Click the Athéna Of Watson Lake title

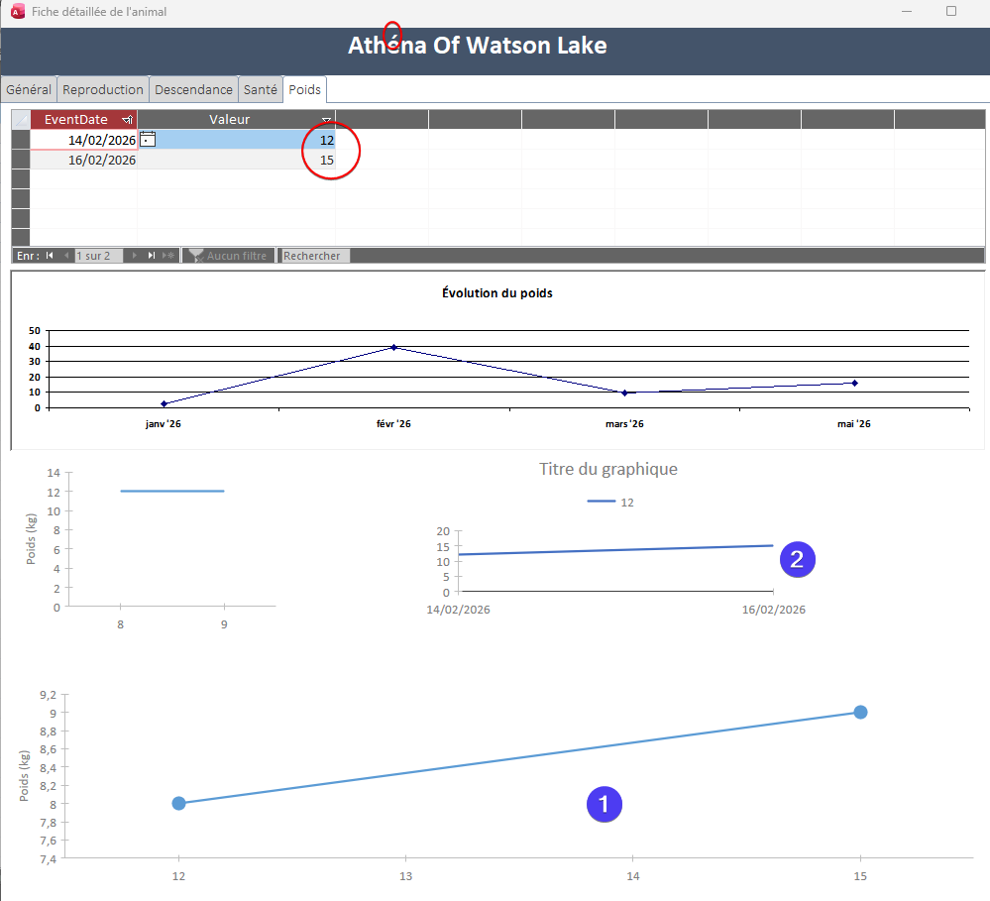pos(478,46)
